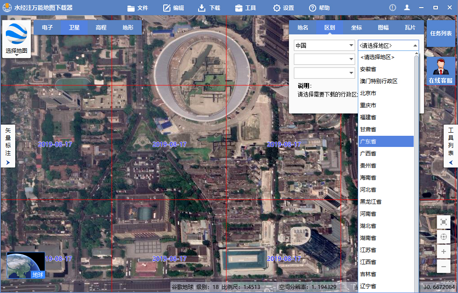The height and width of the screenshot is (293, 458).
Task: Open the 中国 country dropdown
Action: pos(324,45)
